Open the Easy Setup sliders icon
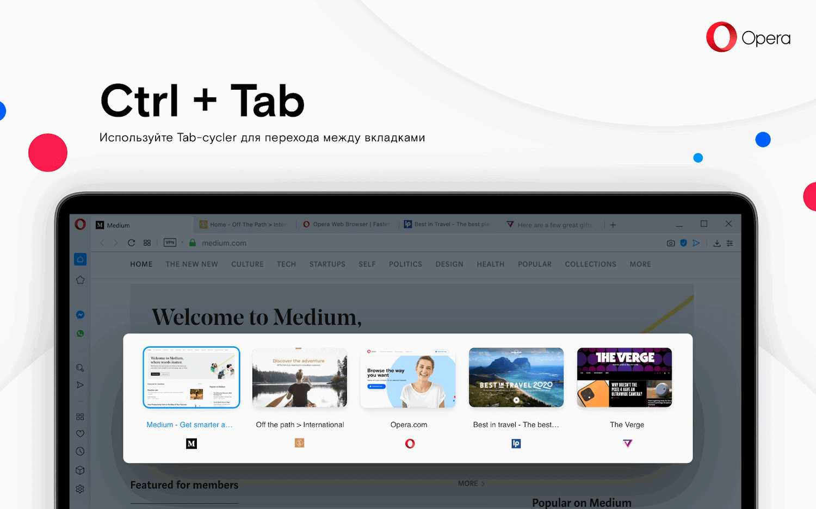The height and width of the screenshot is (509, 816). click(730, 243)
